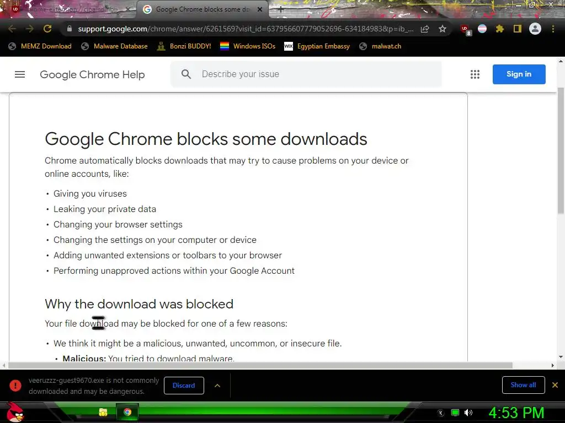565x423 pixels.
Task: Bookmark this page with the star icon
Action: point(443,29)
